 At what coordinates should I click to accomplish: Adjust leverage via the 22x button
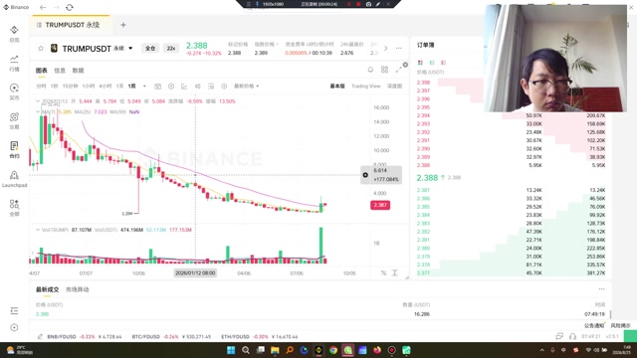(x=171, y=49)
